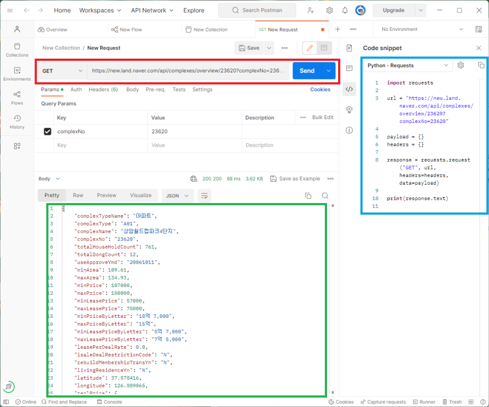Switch to the Headers (6) tab

(103, 90)
